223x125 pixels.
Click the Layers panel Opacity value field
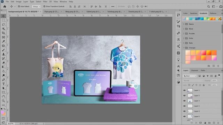[x=214, y=81]
